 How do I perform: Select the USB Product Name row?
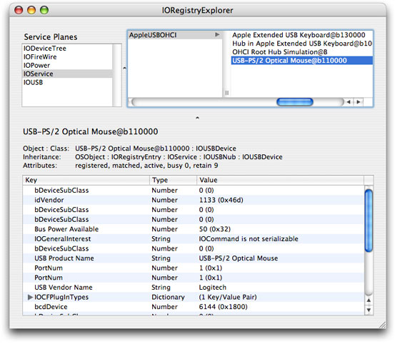194,258
